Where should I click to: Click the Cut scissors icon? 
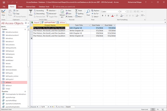click(x=14, y=11)
